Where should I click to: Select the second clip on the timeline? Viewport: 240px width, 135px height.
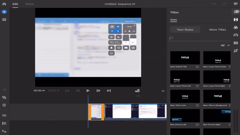[x=135, y=112]
